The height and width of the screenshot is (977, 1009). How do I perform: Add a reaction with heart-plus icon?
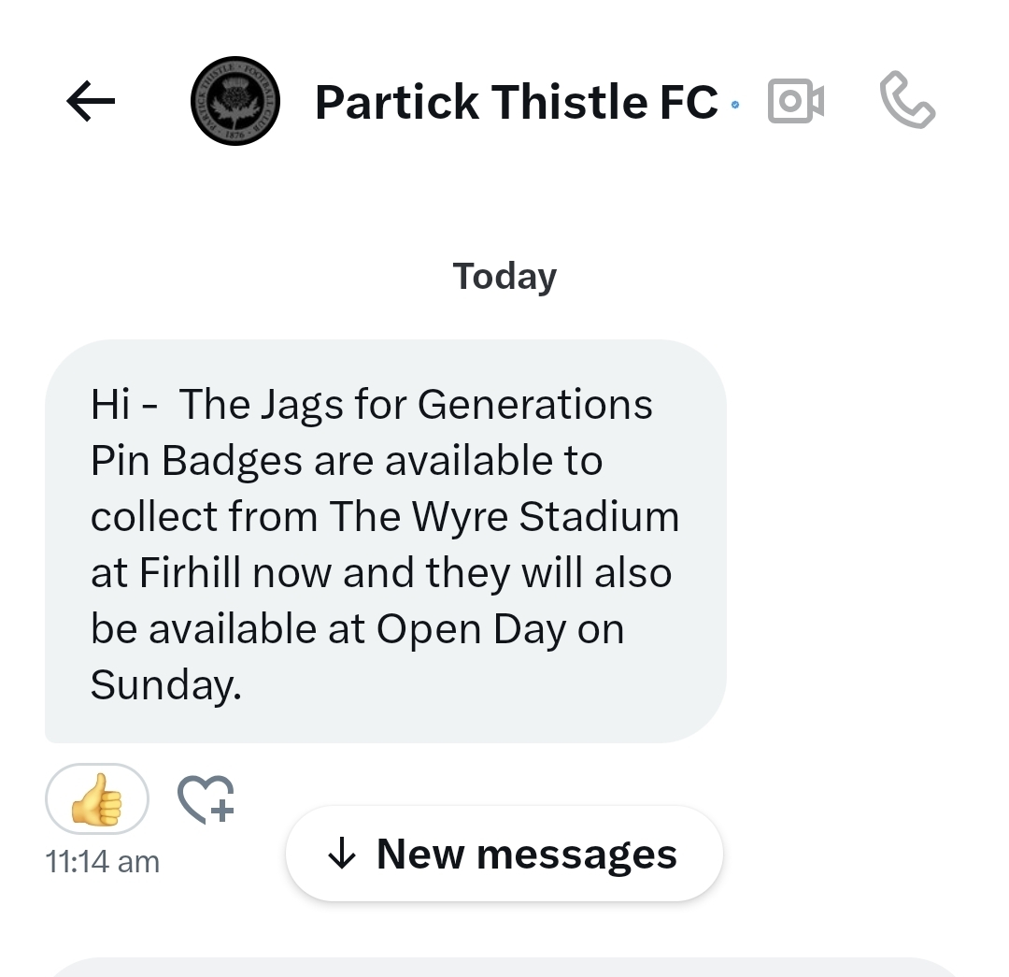point(206,799)
